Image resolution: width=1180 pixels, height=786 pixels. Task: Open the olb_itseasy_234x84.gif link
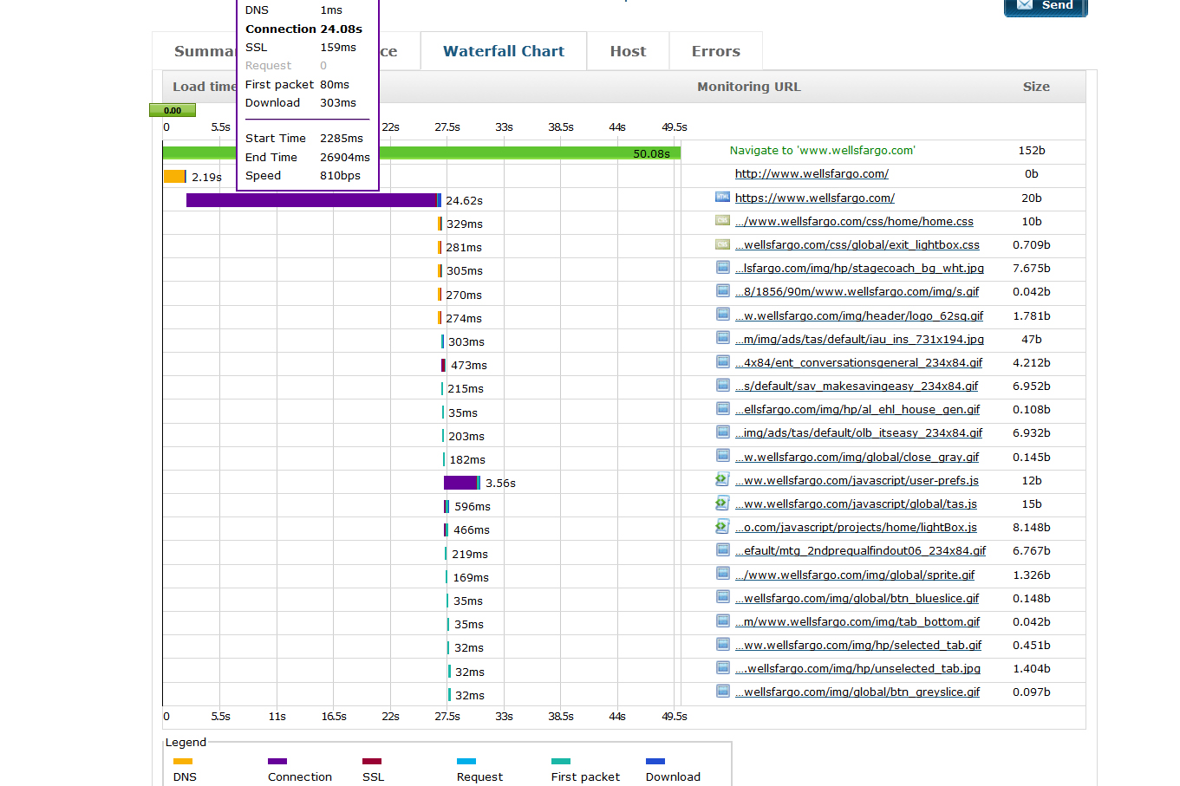(x=859, y=433)
